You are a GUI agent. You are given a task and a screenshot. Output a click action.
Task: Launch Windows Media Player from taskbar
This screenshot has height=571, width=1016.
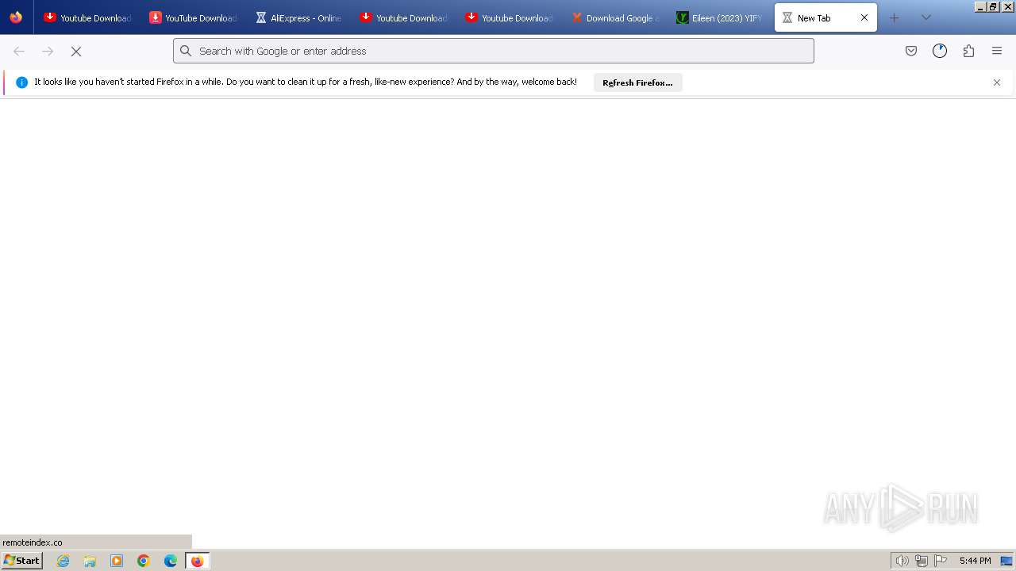tap(117, 561)
